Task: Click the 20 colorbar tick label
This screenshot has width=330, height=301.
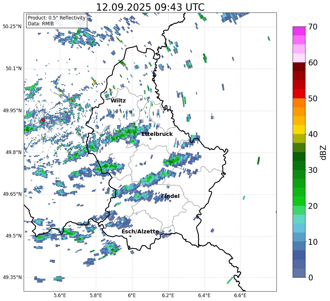Action: click(313, 206)
